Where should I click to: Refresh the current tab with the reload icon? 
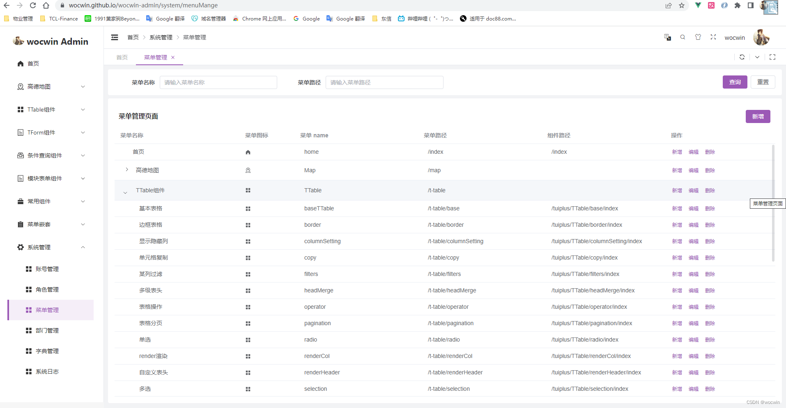pos(742,57)
